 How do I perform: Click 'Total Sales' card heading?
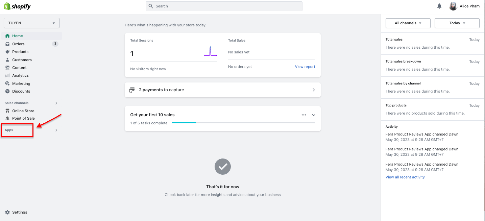pos(237,41)
